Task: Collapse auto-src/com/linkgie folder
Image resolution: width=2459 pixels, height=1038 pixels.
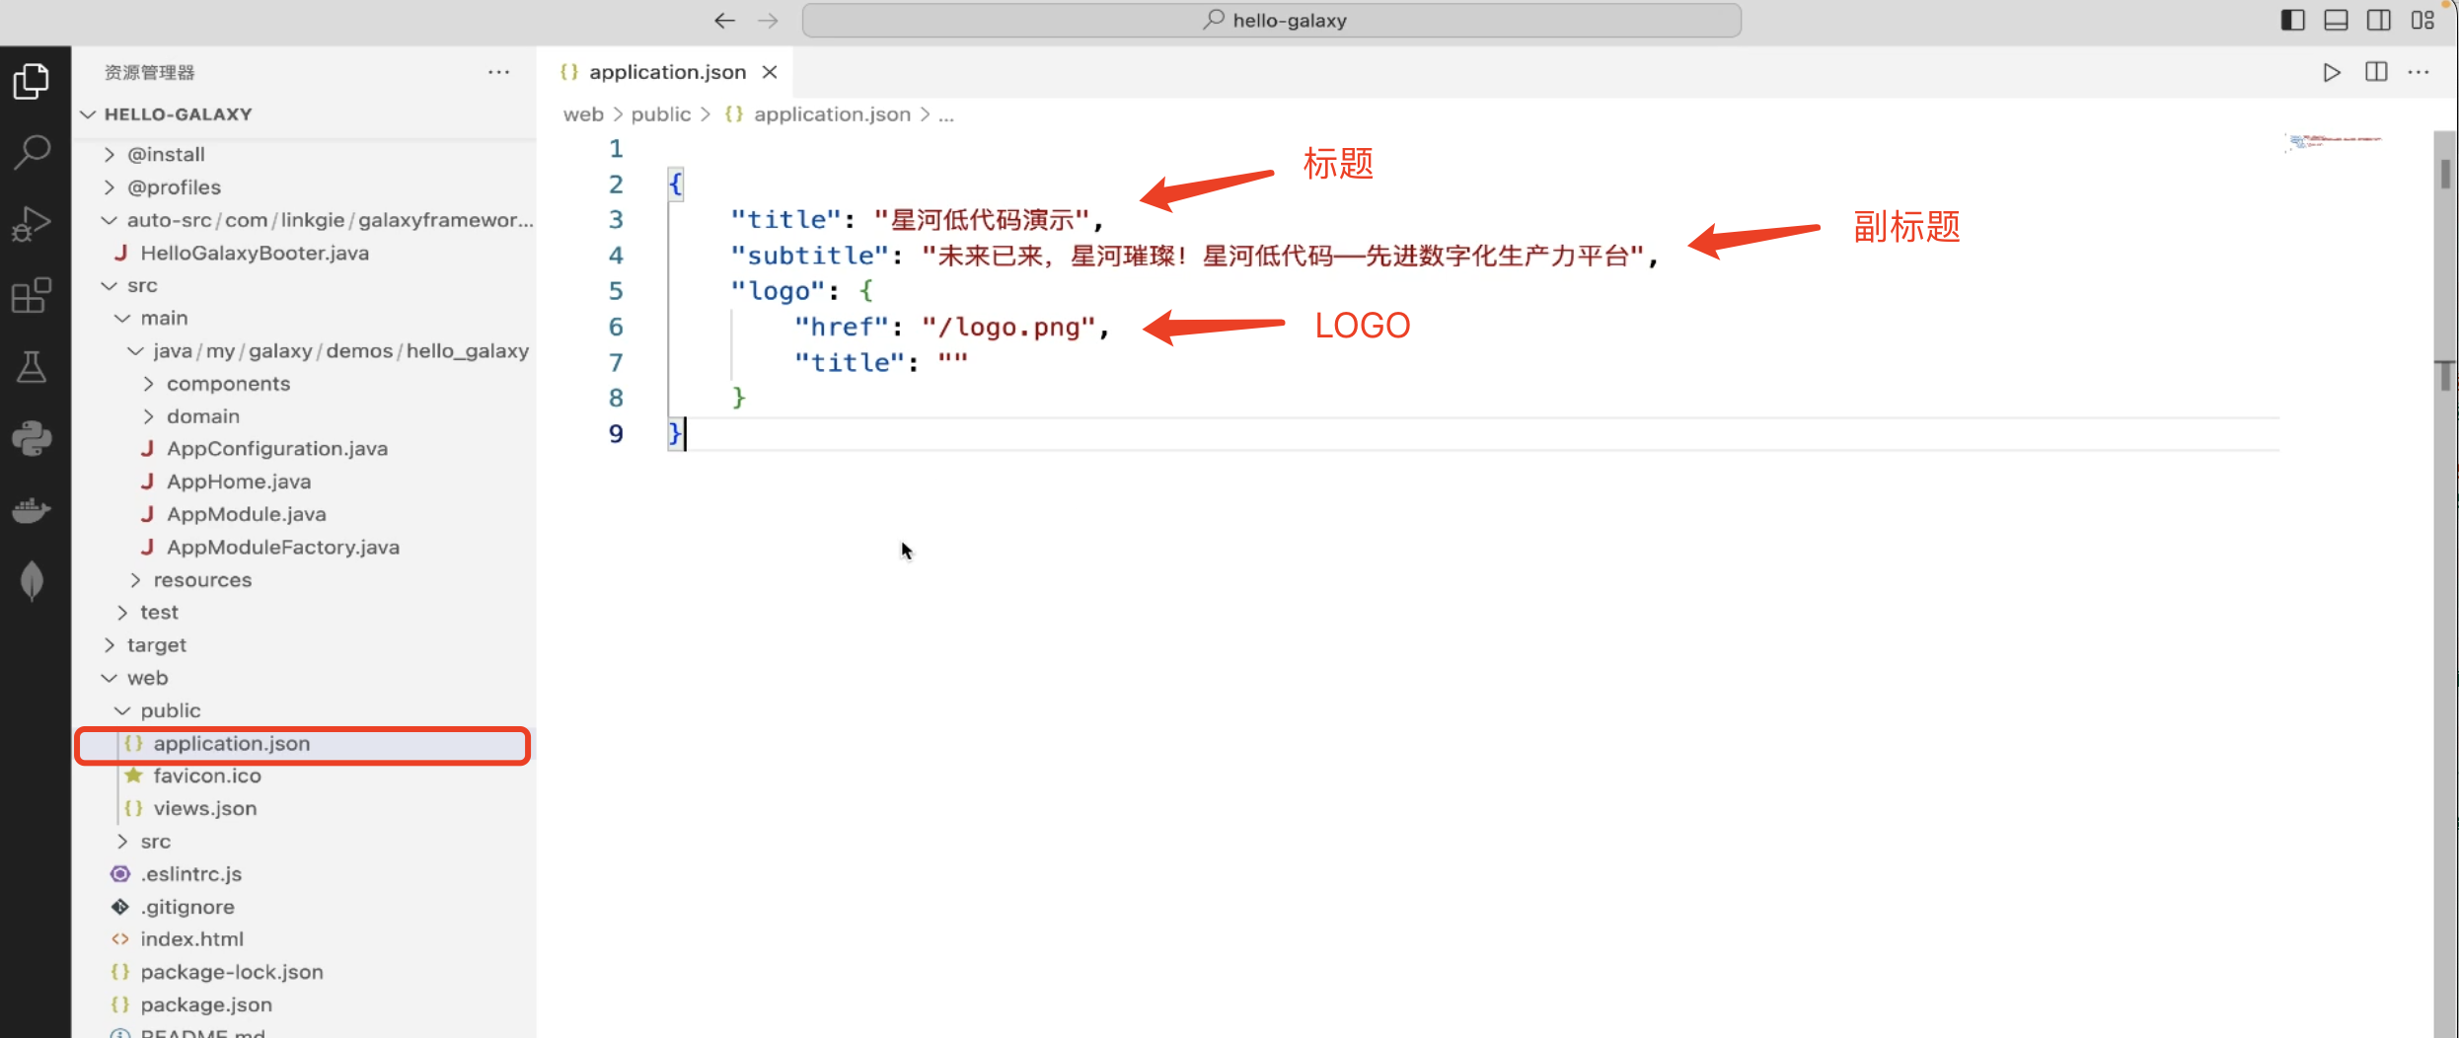Action: (304, 220)
